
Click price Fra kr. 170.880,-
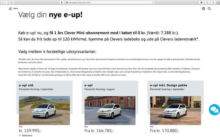165,131
